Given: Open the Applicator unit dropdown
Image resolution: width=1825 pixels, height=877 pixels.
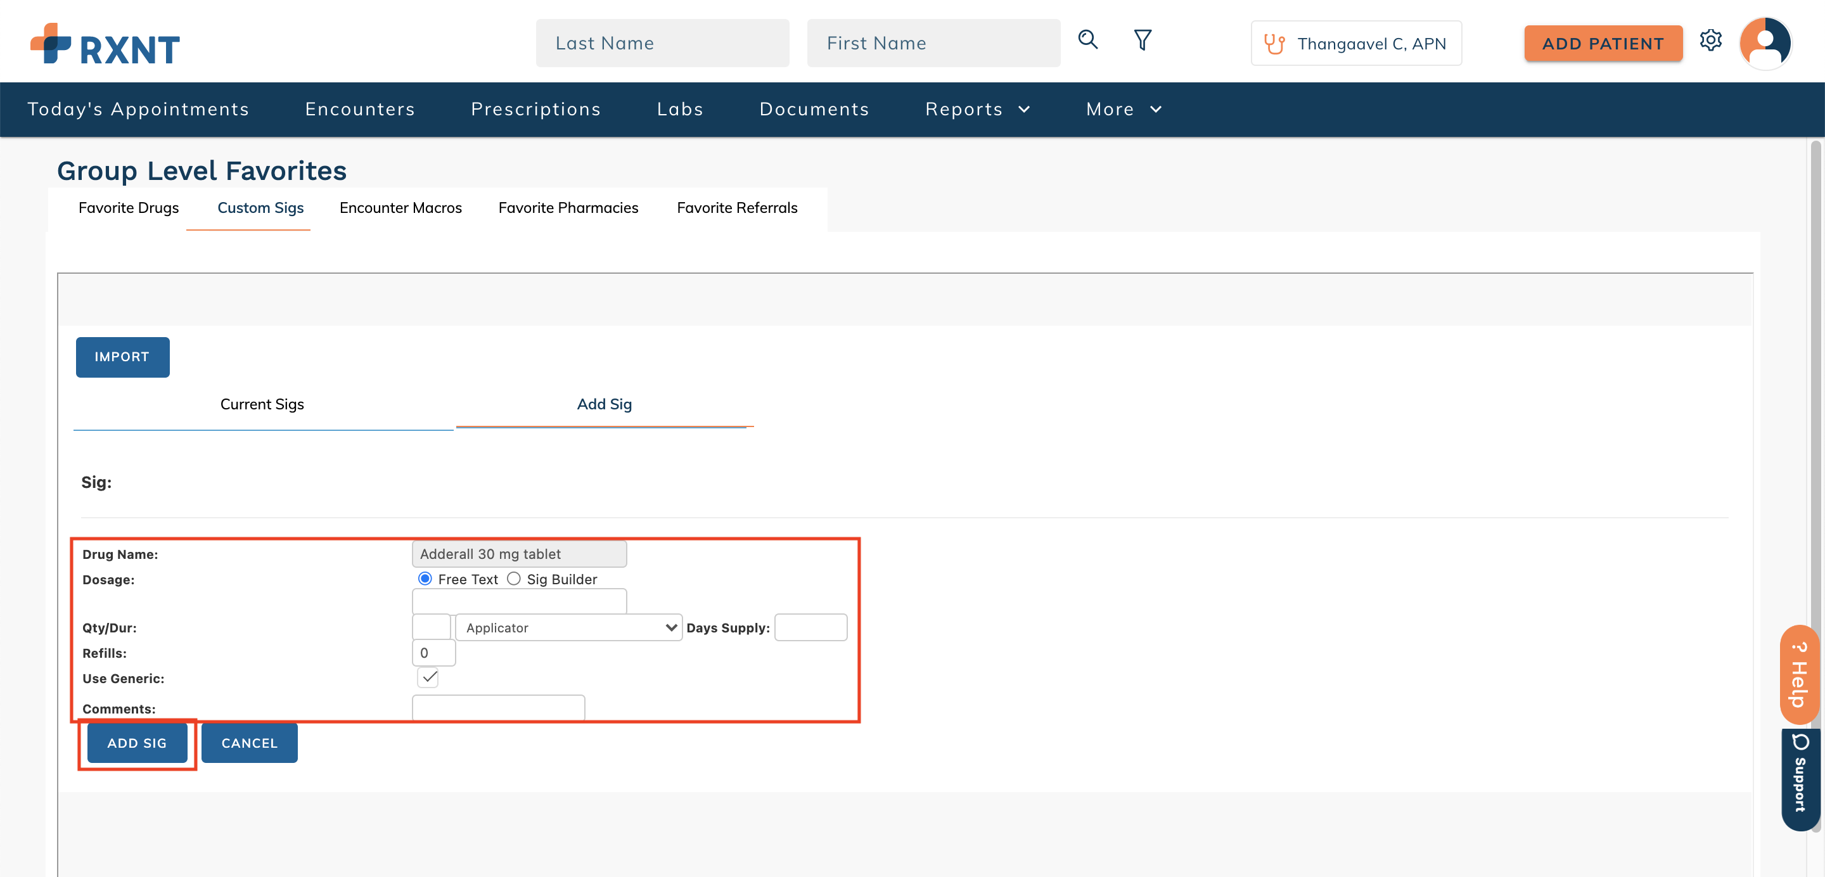Looking at the screenshot, I should tap(569, 627).
